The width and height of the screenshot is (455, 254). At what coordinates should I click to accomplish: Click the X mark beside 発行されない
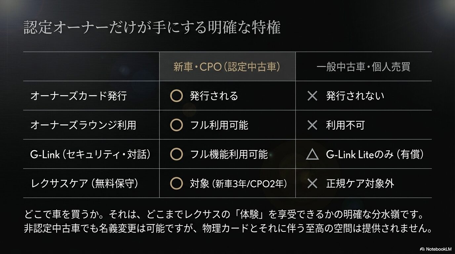point(312,96)
